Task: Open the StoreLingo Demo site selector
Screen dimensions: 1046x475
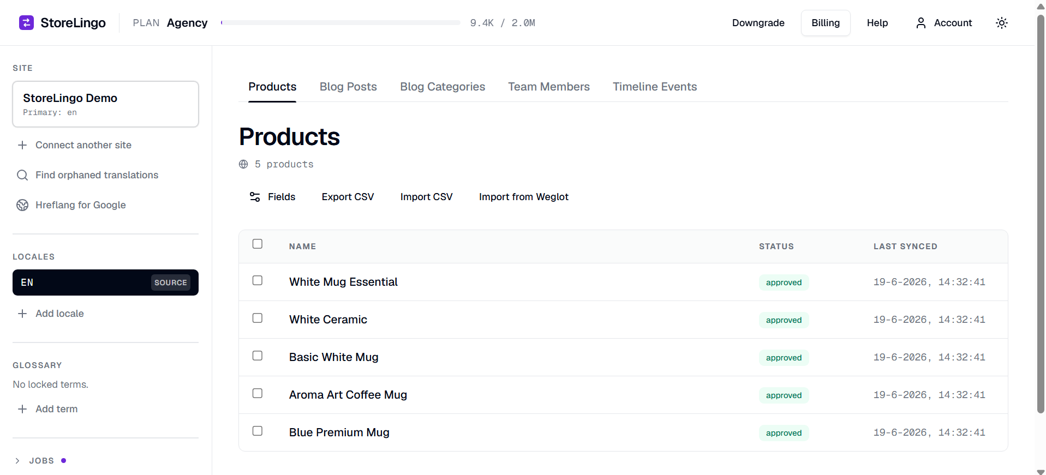Action: pos(105,104)
